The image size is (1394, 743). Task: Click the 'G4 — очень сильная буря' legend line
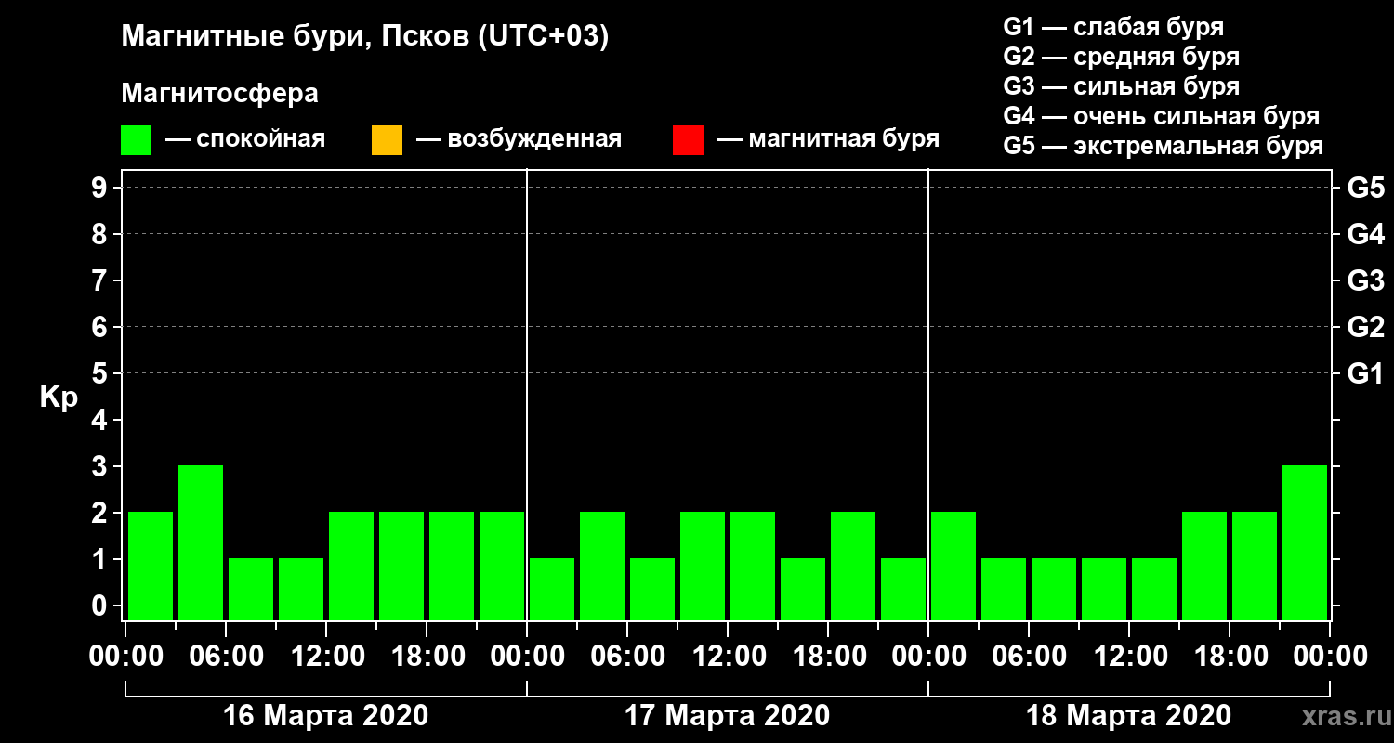(x=1161, y=116)
